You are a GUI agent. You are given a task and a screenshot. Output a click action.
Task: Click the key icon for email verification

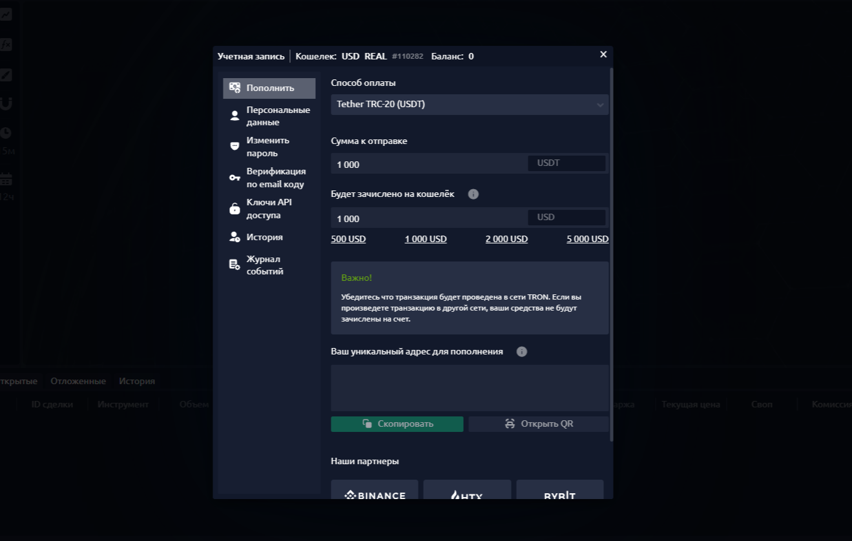[235, 178]
